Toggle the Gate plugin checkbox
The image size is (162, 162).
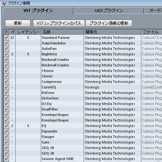6,142
